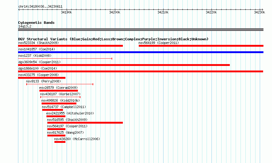This screenshot has height=163, width=272.
Task: Click the 34190k ruler position
Action: (x=66, y=12)
